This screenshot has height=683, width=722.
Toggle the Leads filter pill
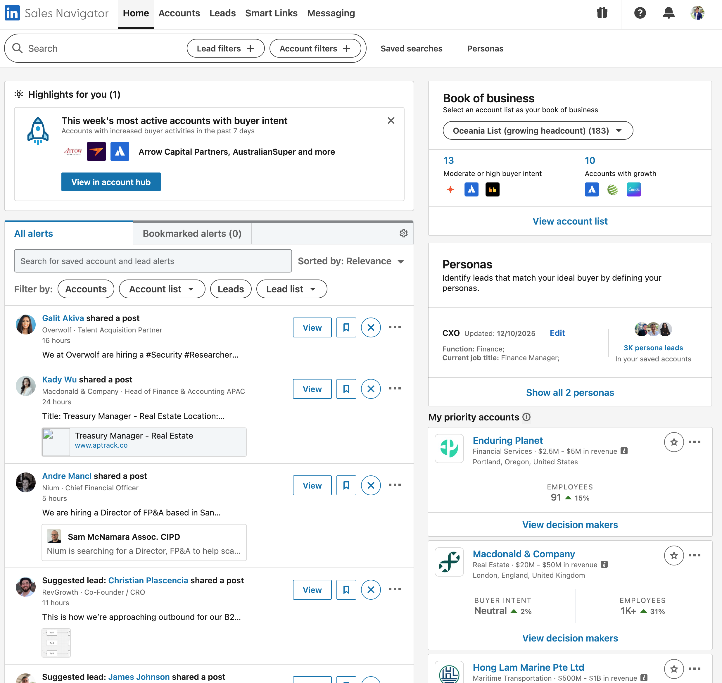230,289
